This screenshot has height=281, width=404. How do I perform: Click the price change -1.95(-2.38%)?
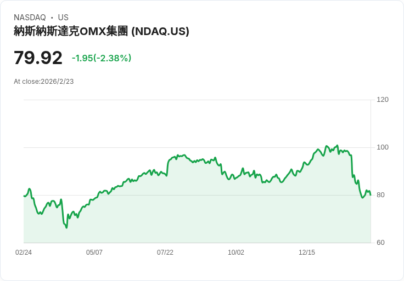pyautogui.click(x=102, y=58)
